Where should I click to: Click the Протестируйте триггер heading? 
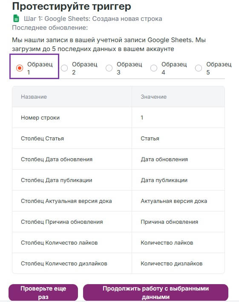coord(72,6)
